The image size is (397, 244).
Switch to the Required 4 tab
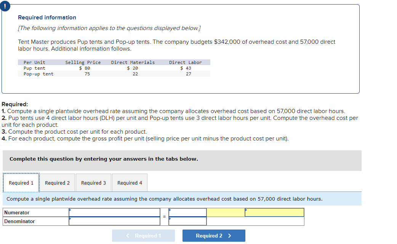(130, 183)
